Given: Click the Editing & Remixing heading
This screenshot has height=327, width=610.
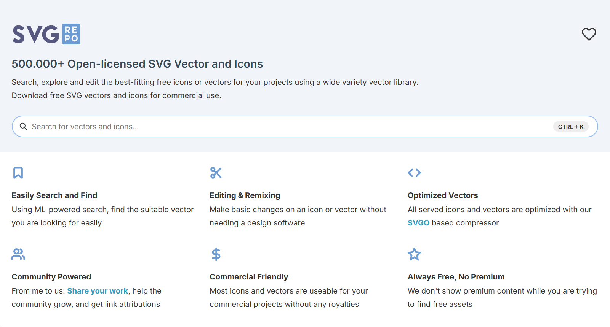Looking at the screenshot, I should tap(245, 195).
